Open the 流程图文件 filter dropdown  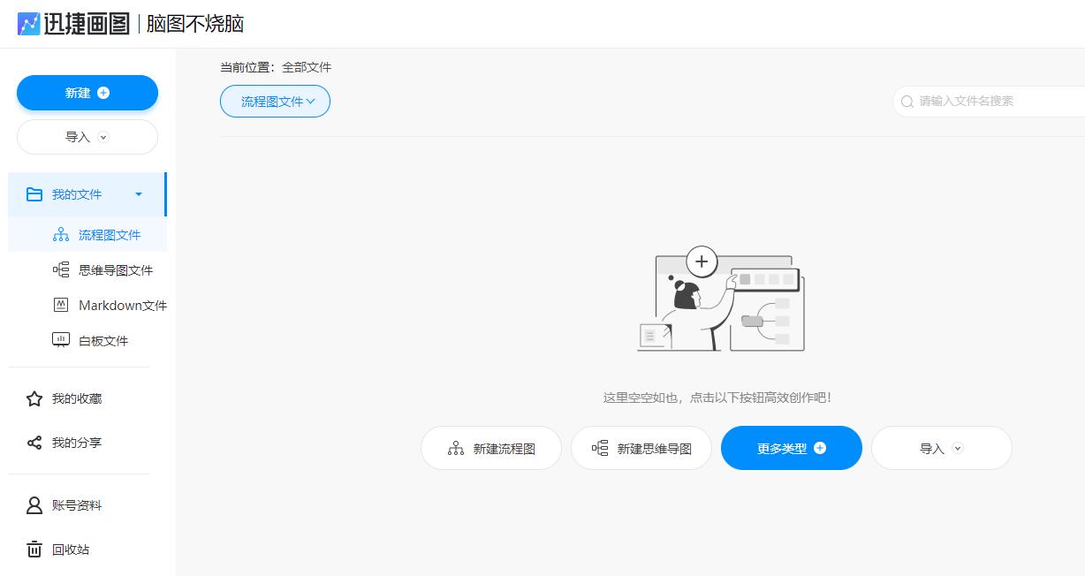pos(275,101)
